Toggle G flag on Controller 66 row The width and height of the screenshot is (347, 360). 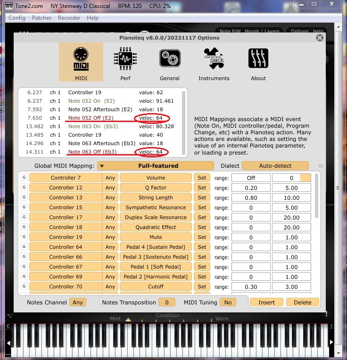click(24, 256)
